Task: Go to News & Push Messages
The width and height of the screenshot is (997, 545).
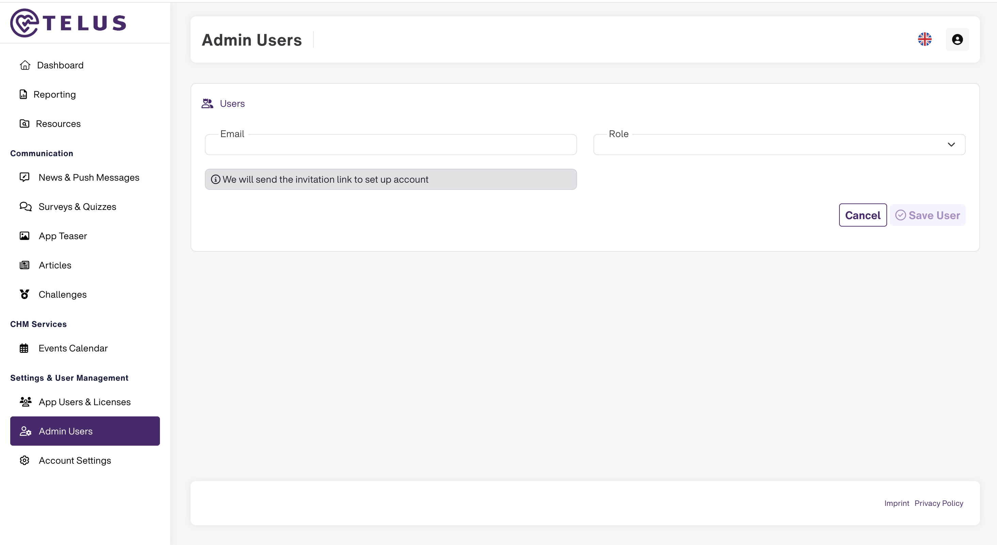Action: click(88, 177)
